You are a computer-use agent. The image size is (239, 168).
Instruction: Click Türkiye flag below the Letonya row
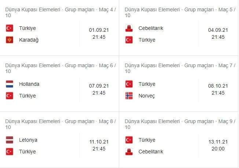(x=10, y=152)
